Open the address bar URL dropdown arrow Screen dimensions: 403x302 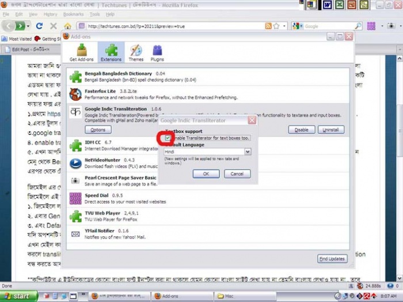click(x=284, y=26)
